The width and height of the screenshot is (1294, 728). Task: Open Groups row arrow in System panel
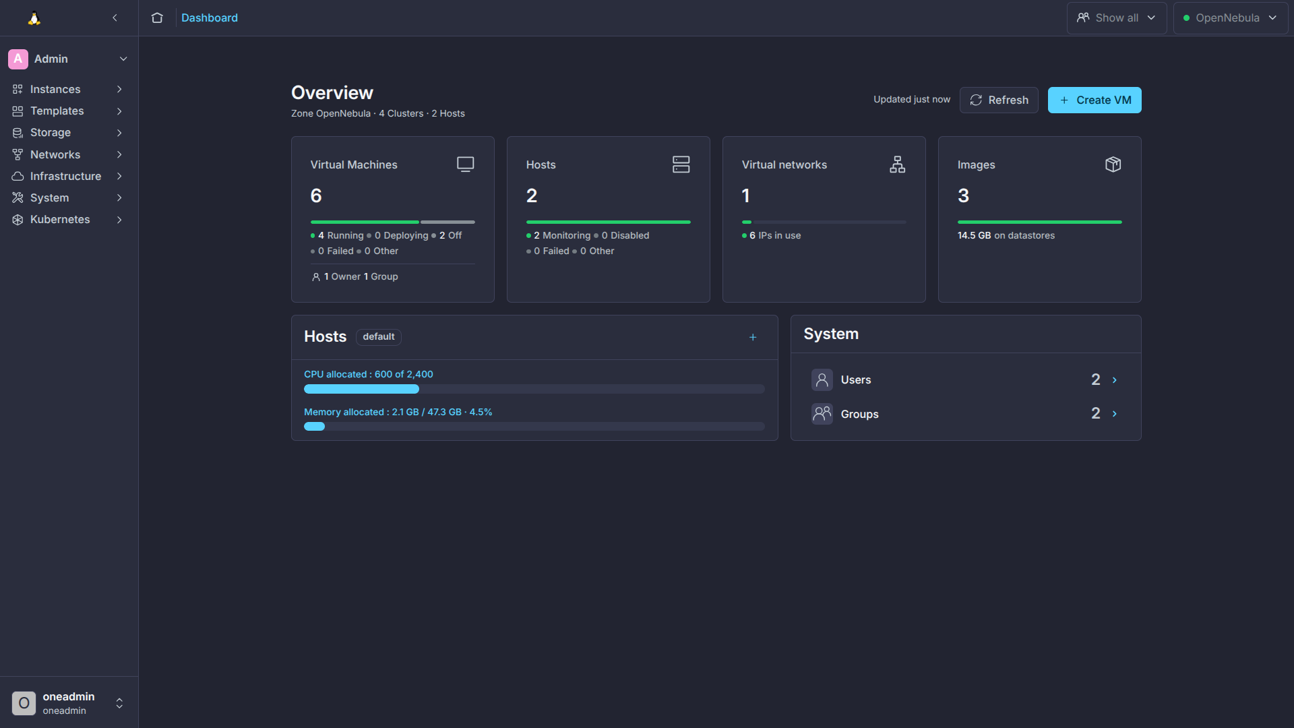point(1115,414)
